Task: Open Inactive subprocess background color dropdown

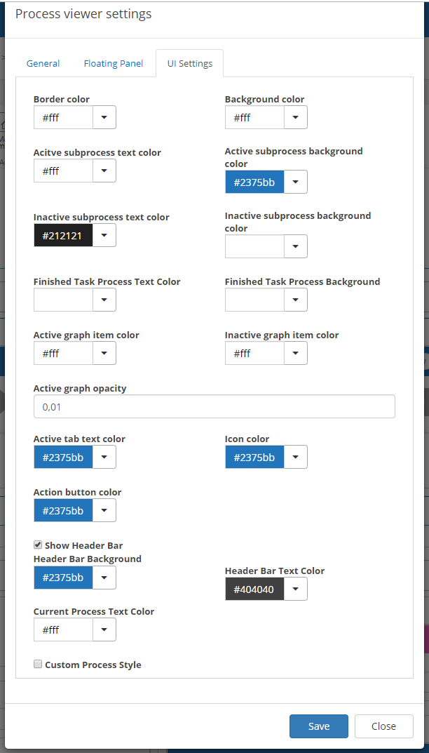Action: (296, 246)
